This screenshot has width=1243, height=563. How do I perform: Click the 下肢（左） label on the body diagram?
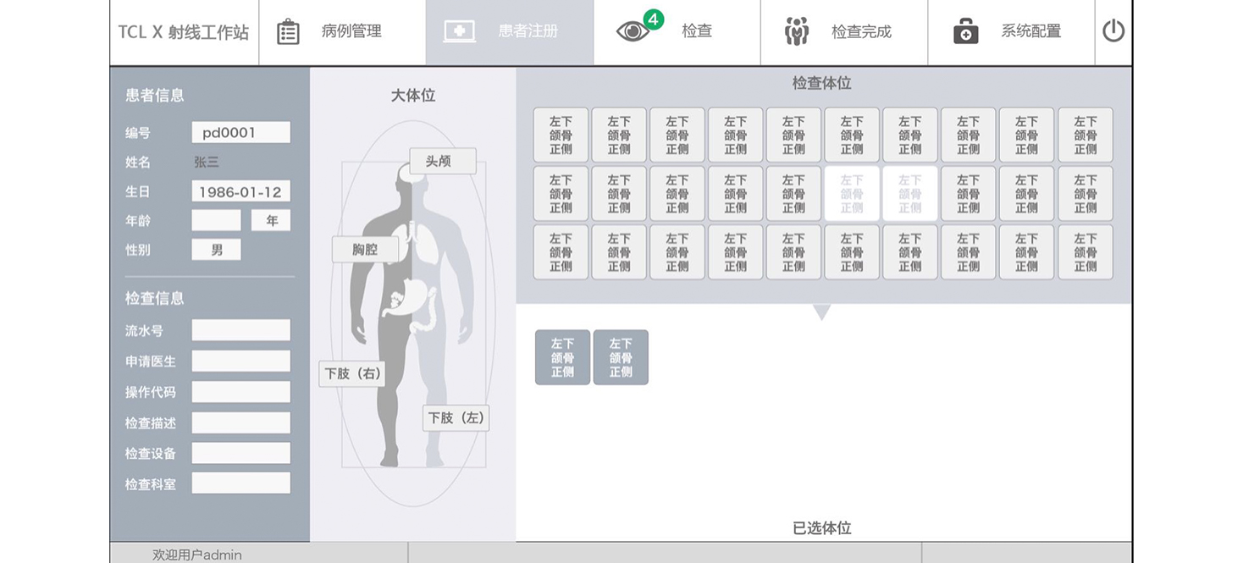tap(456, 418)
